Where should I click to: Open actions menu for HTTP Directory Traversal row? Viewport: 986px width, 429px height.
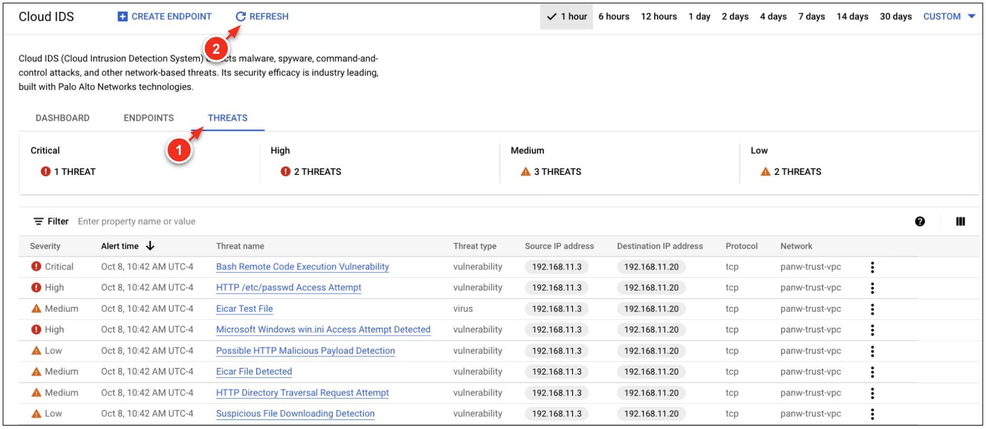[x=872, y=393]
